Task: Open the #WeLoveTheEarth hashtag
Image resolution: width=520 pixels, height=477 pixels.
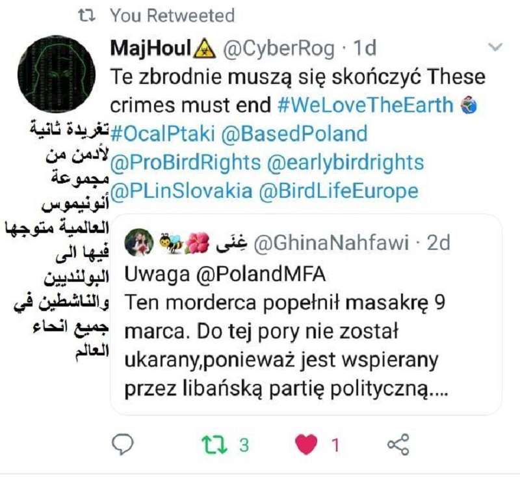Action: (365, 105)
